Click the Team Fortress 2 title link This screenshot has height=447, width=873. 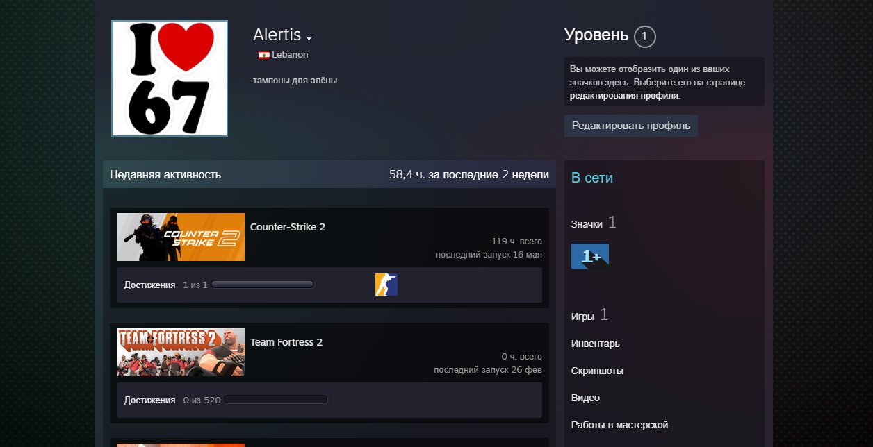[286, 342]
